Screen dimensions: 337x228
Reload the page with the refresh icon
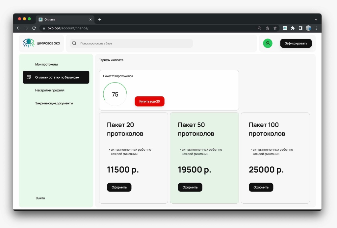pyautogui.click(x=34, y=28)
